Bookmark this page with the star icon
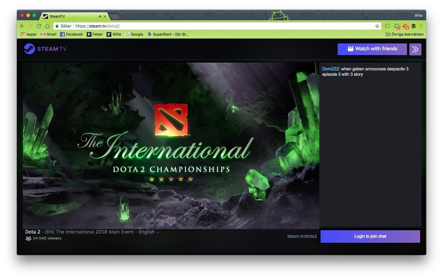 377,26
